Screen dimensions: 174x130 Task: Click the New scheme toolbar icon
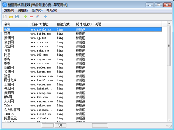tap(5, 17)
